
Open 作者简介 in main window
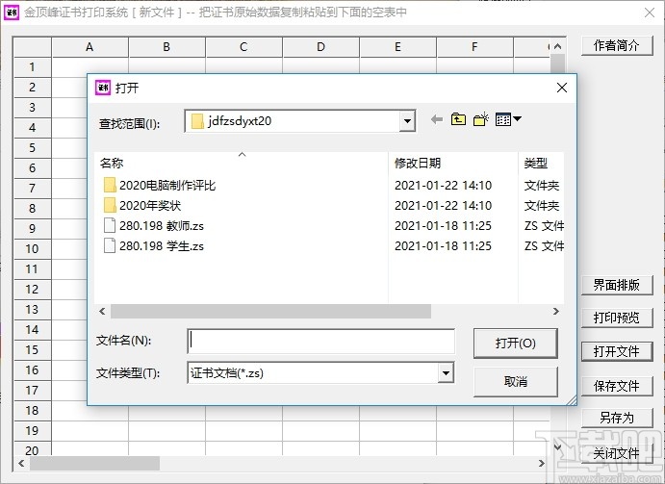[x=617, y=45]
